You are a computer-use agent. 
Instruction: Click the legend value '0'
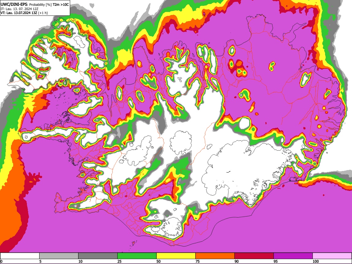coord(2,261)
